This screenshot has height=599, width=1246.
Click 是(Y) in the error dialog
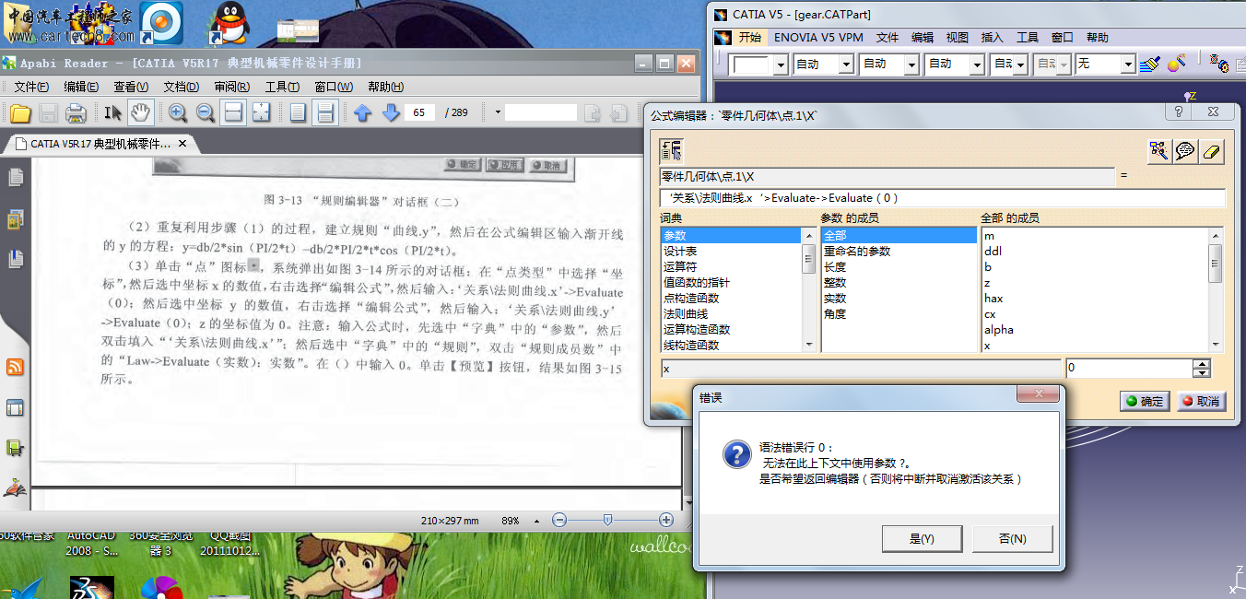pos(922,538)
